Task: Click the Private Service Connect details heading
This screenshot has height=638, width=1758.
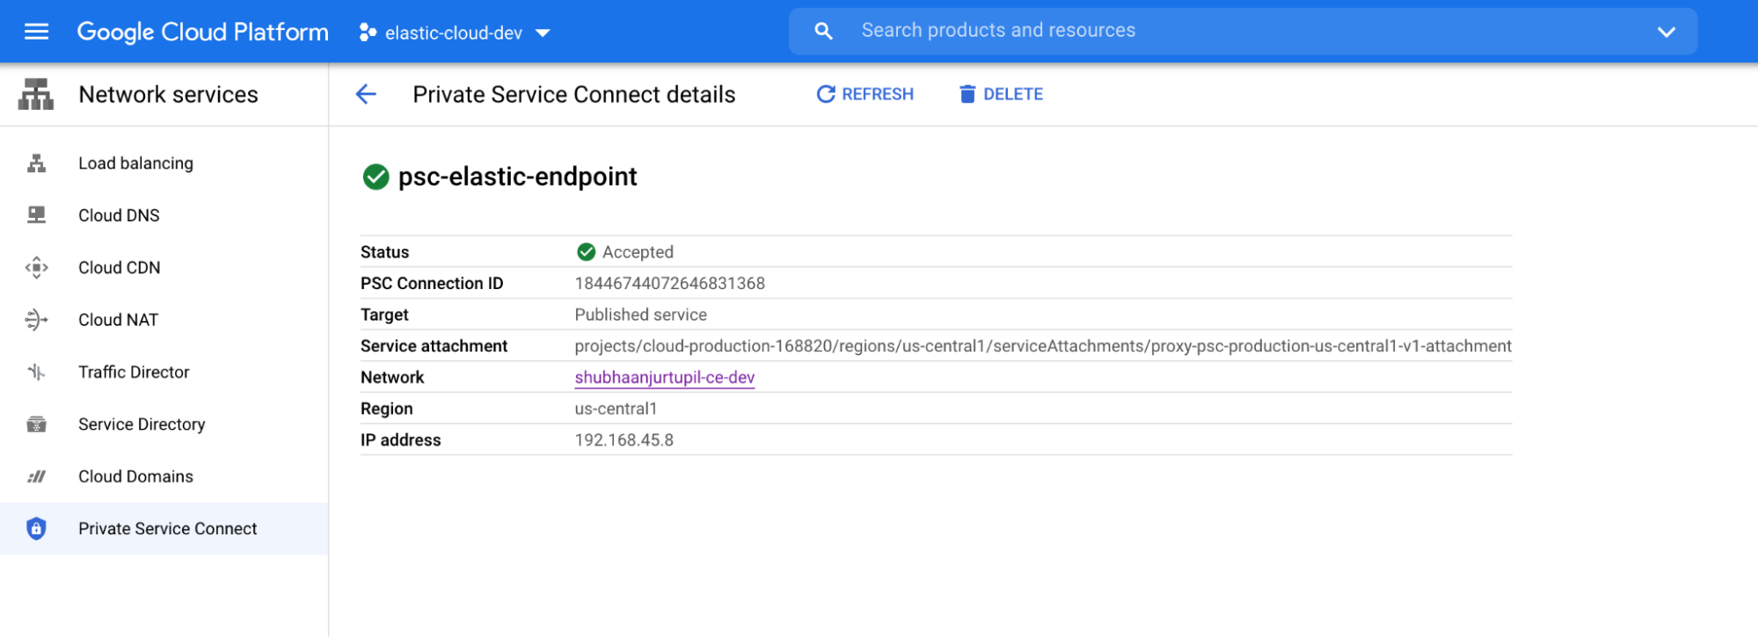Action: click(x=574, y=94)
